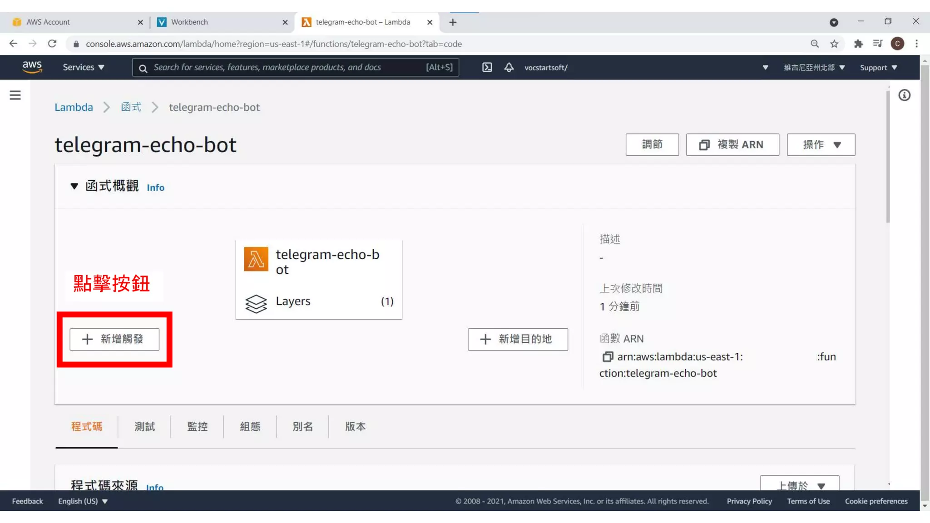Image resolution: width=930 pixels, height=523 pixels.
Task: Collapse the 函式概觀 overview section
Action: coord(74,186)
